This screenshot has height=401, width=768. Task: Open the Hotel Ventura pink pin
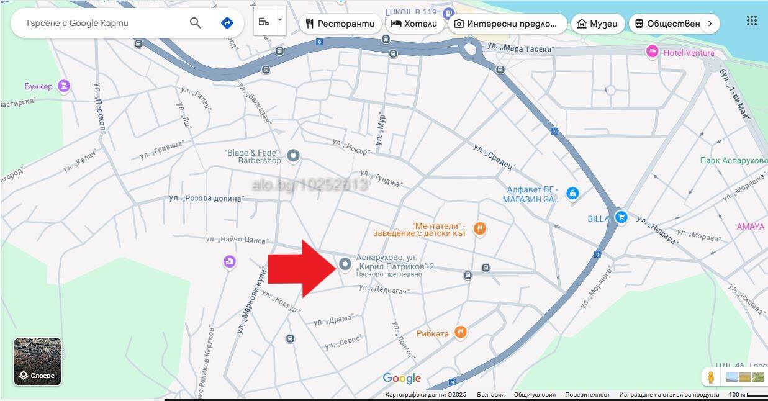[652, 52]
